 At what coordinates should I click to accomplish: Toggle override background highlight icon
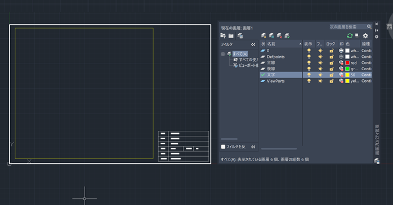(357, 35)
